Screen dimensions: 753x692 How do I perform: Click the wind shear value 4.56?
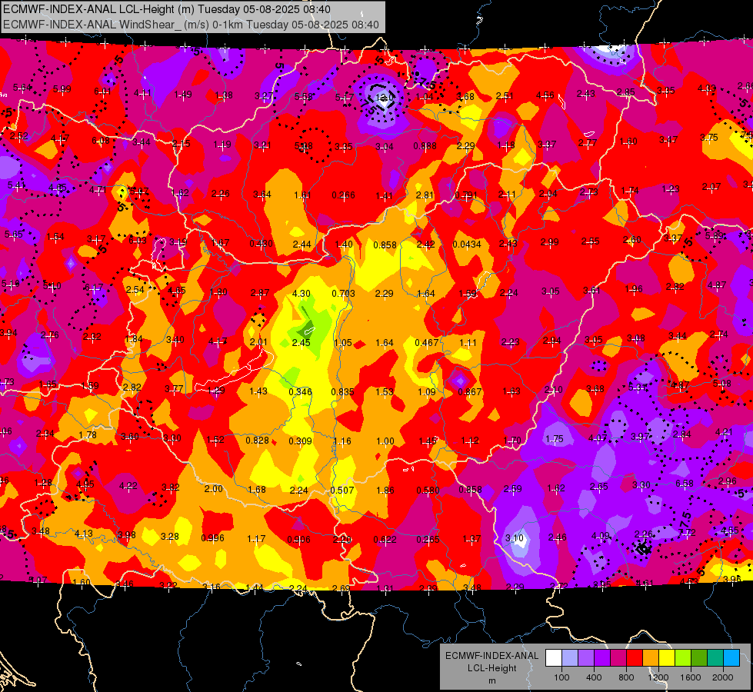[x=545, y=95]
